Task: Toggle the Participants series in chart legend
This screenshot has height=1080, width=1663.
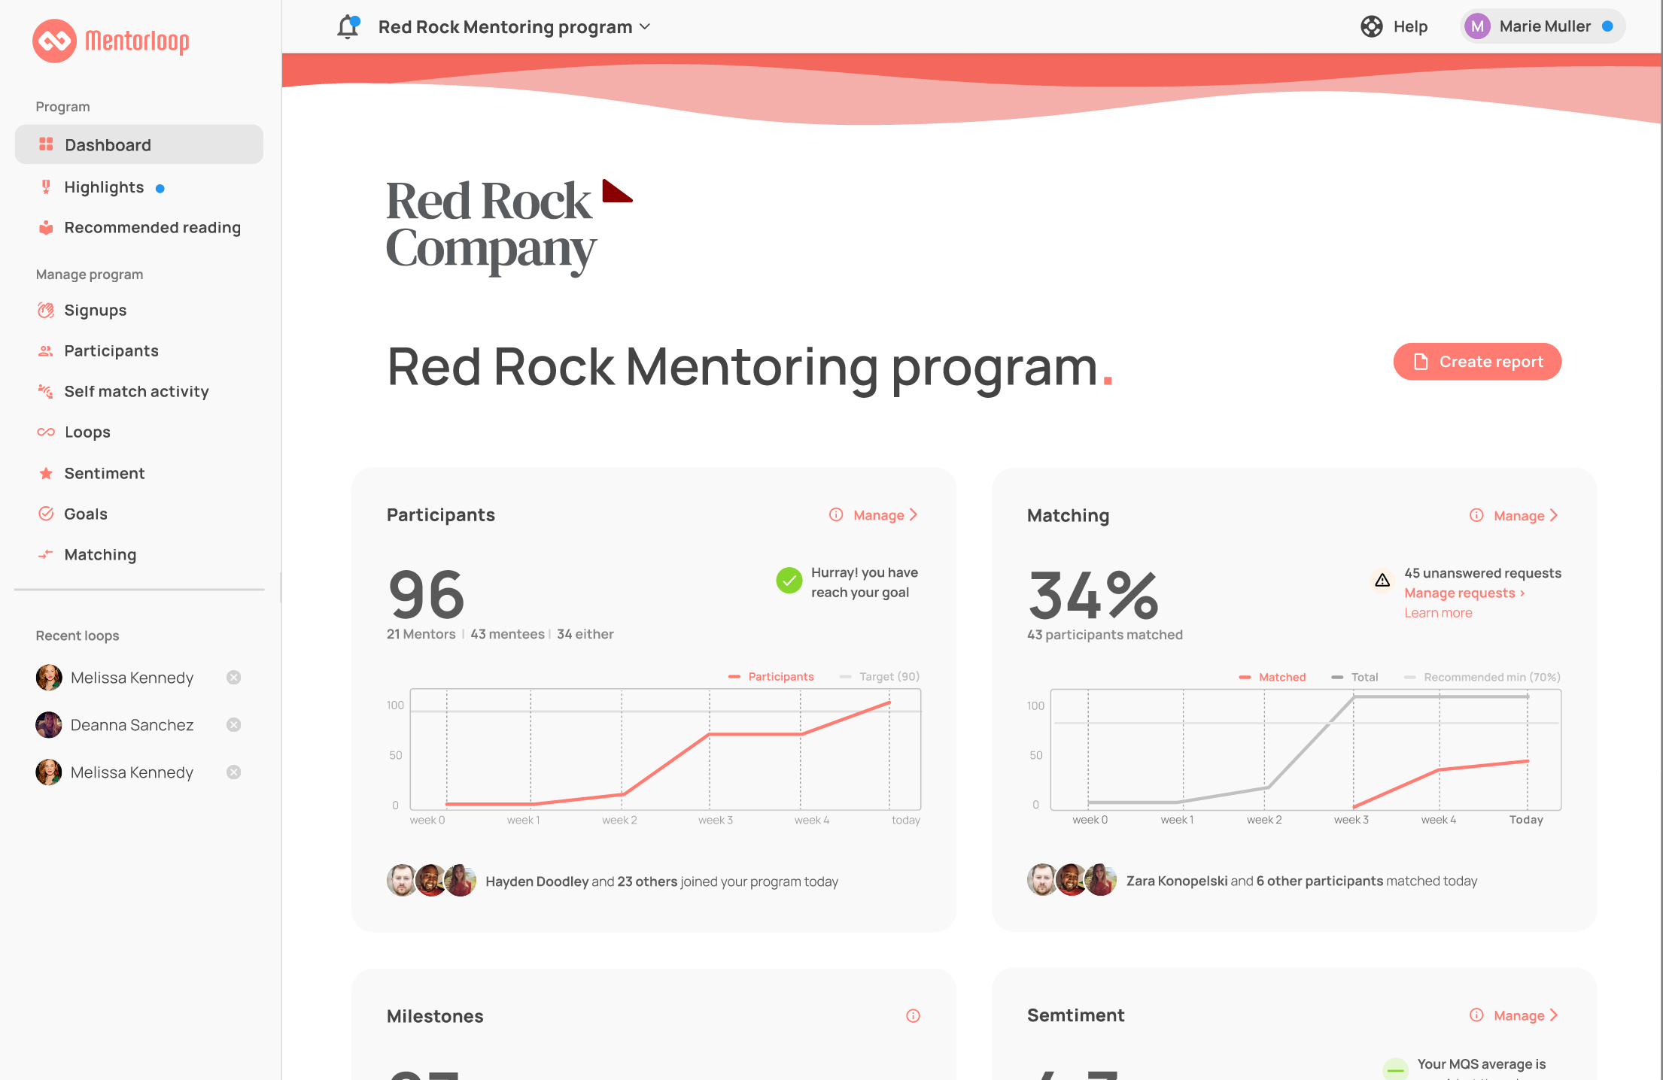Action: (x=771, y=676)
